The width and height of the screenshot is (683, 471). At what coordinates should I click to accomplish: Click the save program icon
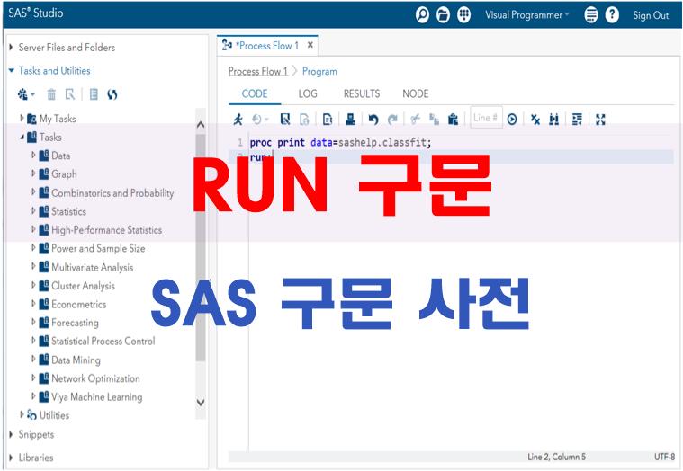point(285,119)
